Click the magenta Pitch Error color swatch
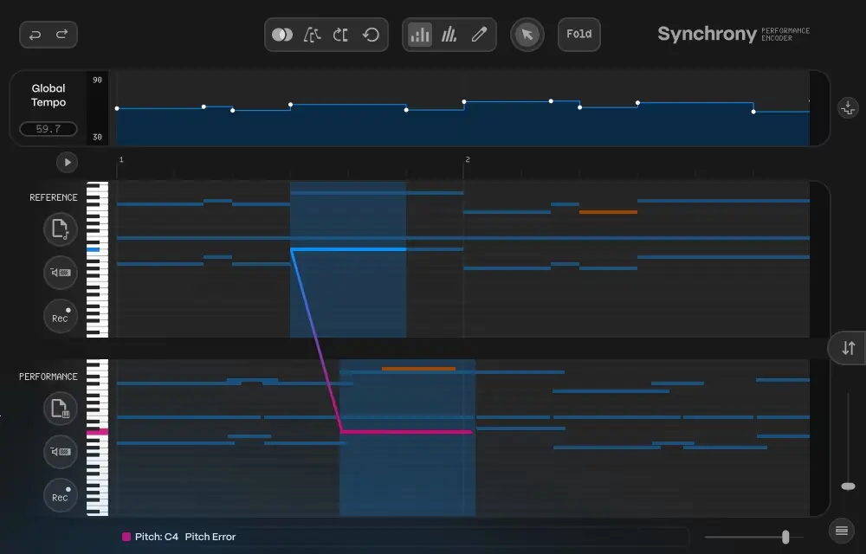Image resolution: width=866 pixels, height=554 pixels. [x=126, y=537]
